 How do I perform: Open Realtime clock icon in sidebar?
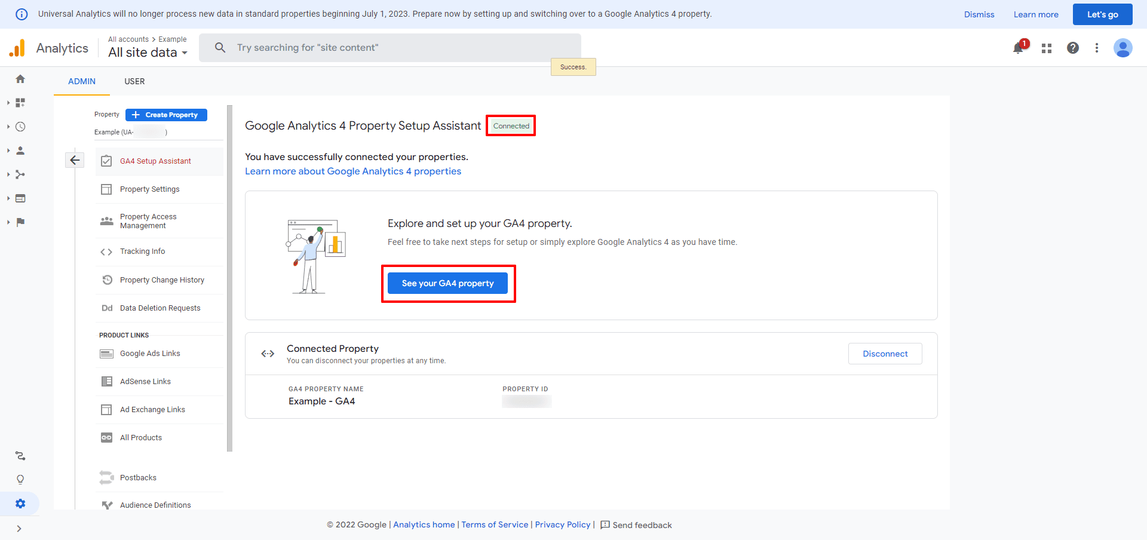[20, 127]
